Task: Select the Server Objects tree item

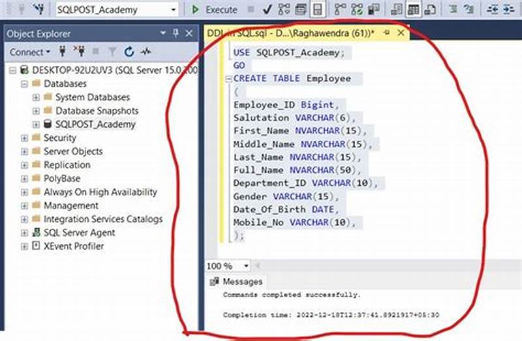Action: pos(73,151)
